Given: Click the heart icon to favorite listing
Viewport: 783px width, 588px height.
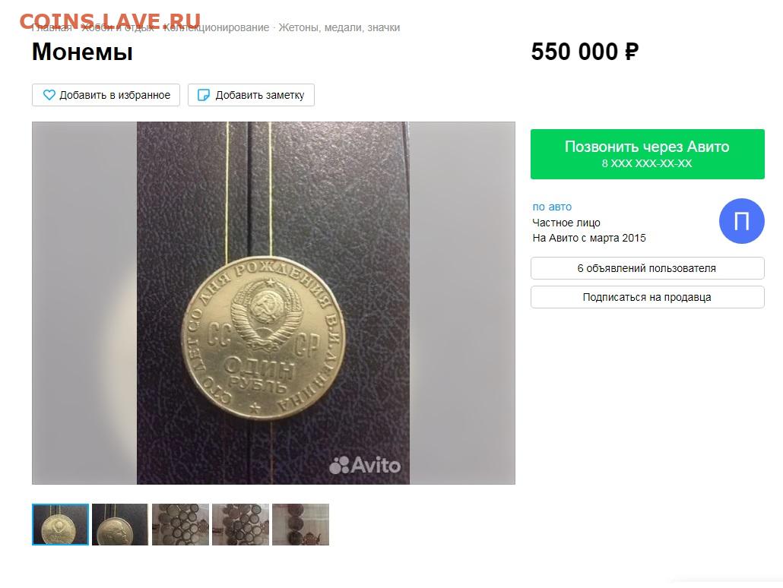Looking at the screenshot, I should click(49, 95).
